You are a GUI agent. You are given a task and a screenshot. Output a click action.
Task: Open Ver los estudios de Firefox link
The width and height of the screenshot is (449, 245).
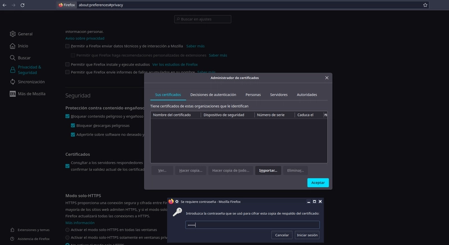tap(175, 64)
